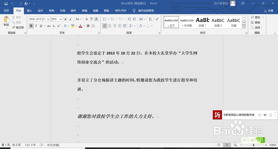Toggle Bold formatting

(31, 26)
